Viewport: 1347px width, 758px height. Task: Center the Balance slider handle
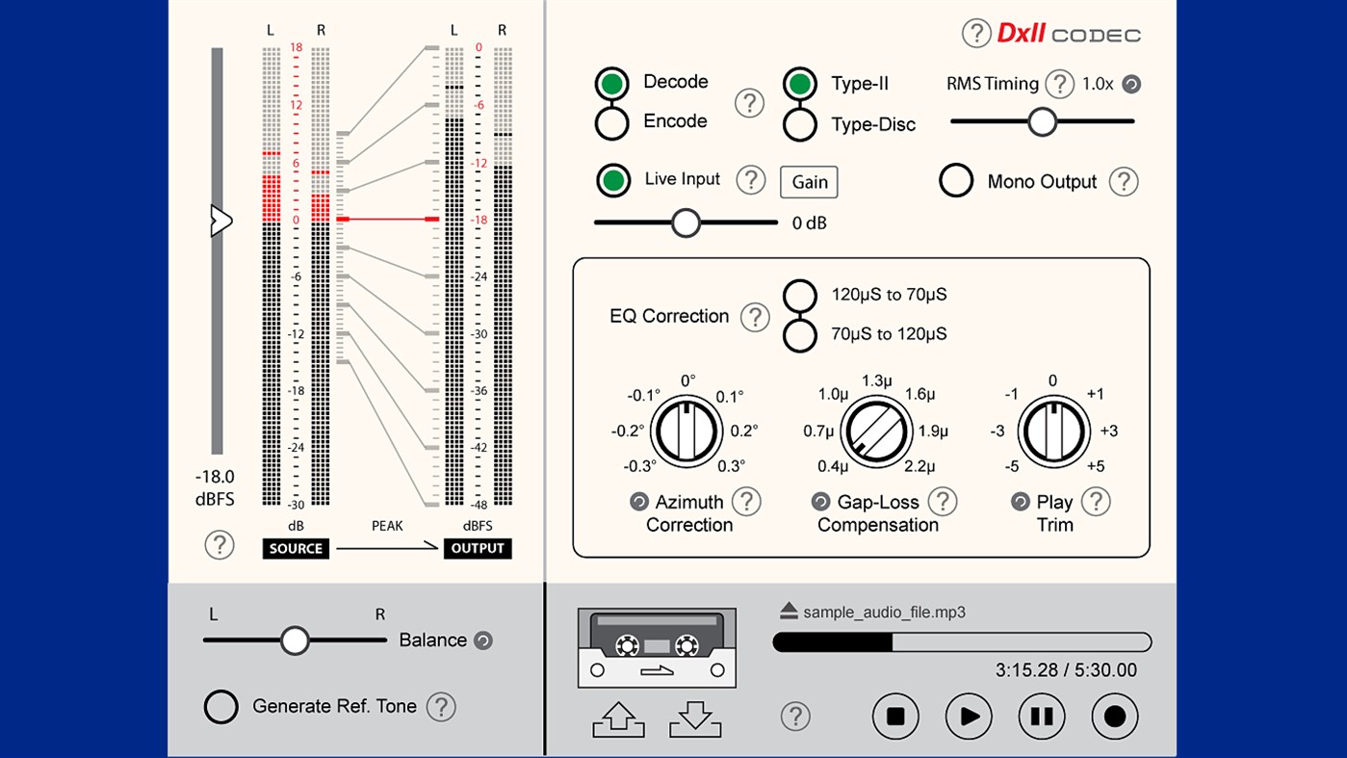point(294,640)
